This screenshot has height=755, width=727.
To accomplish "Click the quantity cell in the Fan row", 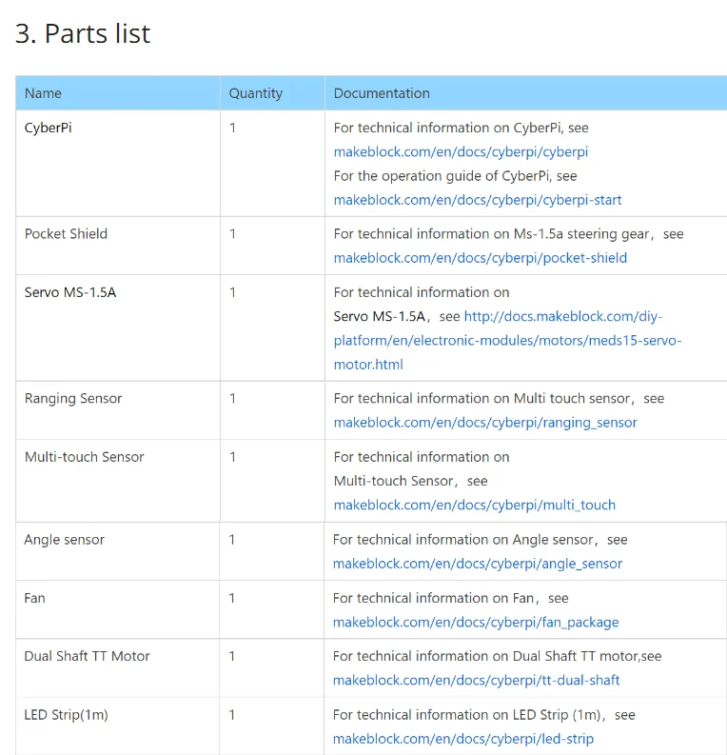I will [x=232, y=598].
